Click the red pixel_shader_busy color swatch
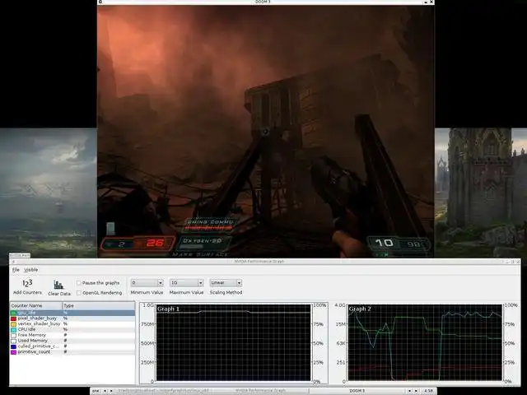 click(x=13, y=318)
